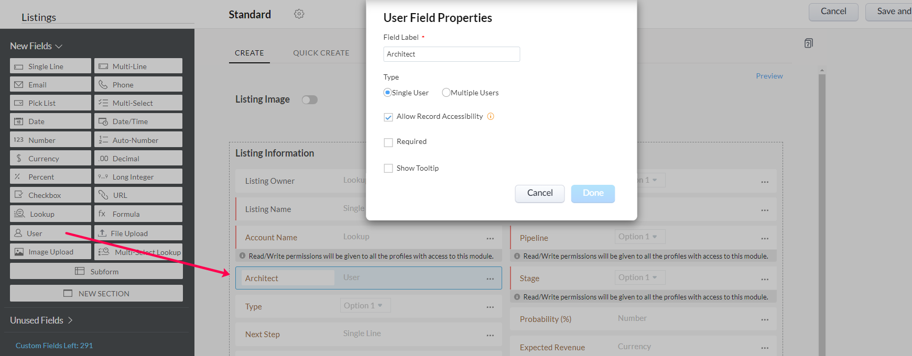The height and width of the screenshot is (356, 912).
Task: Switch to the Quick Create tab
Action: coord(321,53)
